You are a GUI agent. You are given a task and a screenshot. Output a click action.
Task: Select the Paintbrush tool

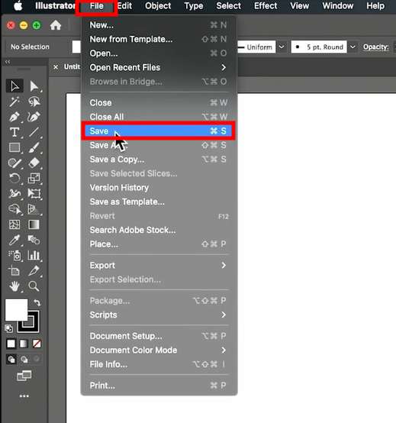[34, 148]
